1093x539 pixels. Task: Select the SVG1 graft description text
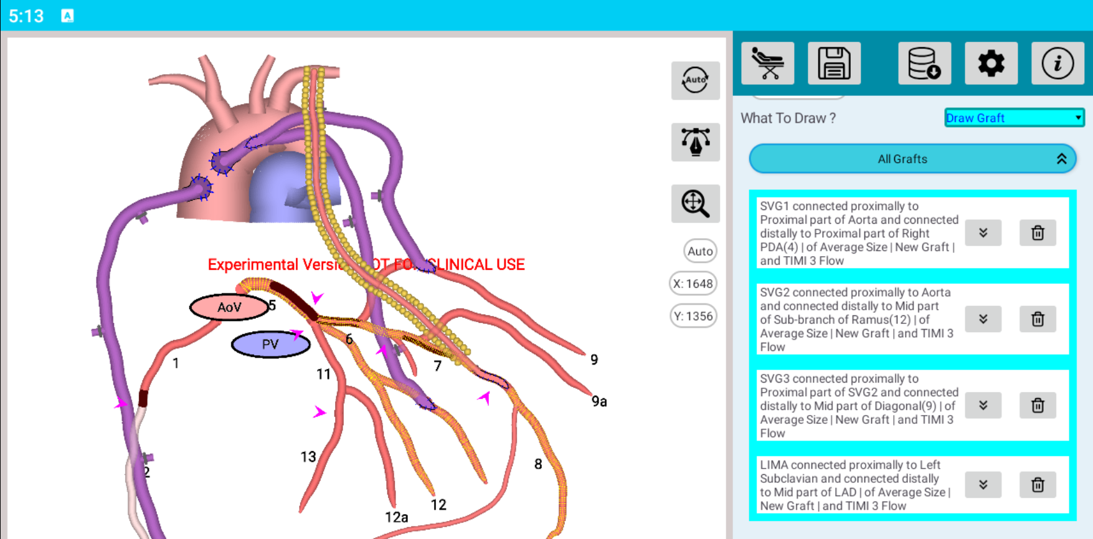pyautogui.click(x=858, y=233)
